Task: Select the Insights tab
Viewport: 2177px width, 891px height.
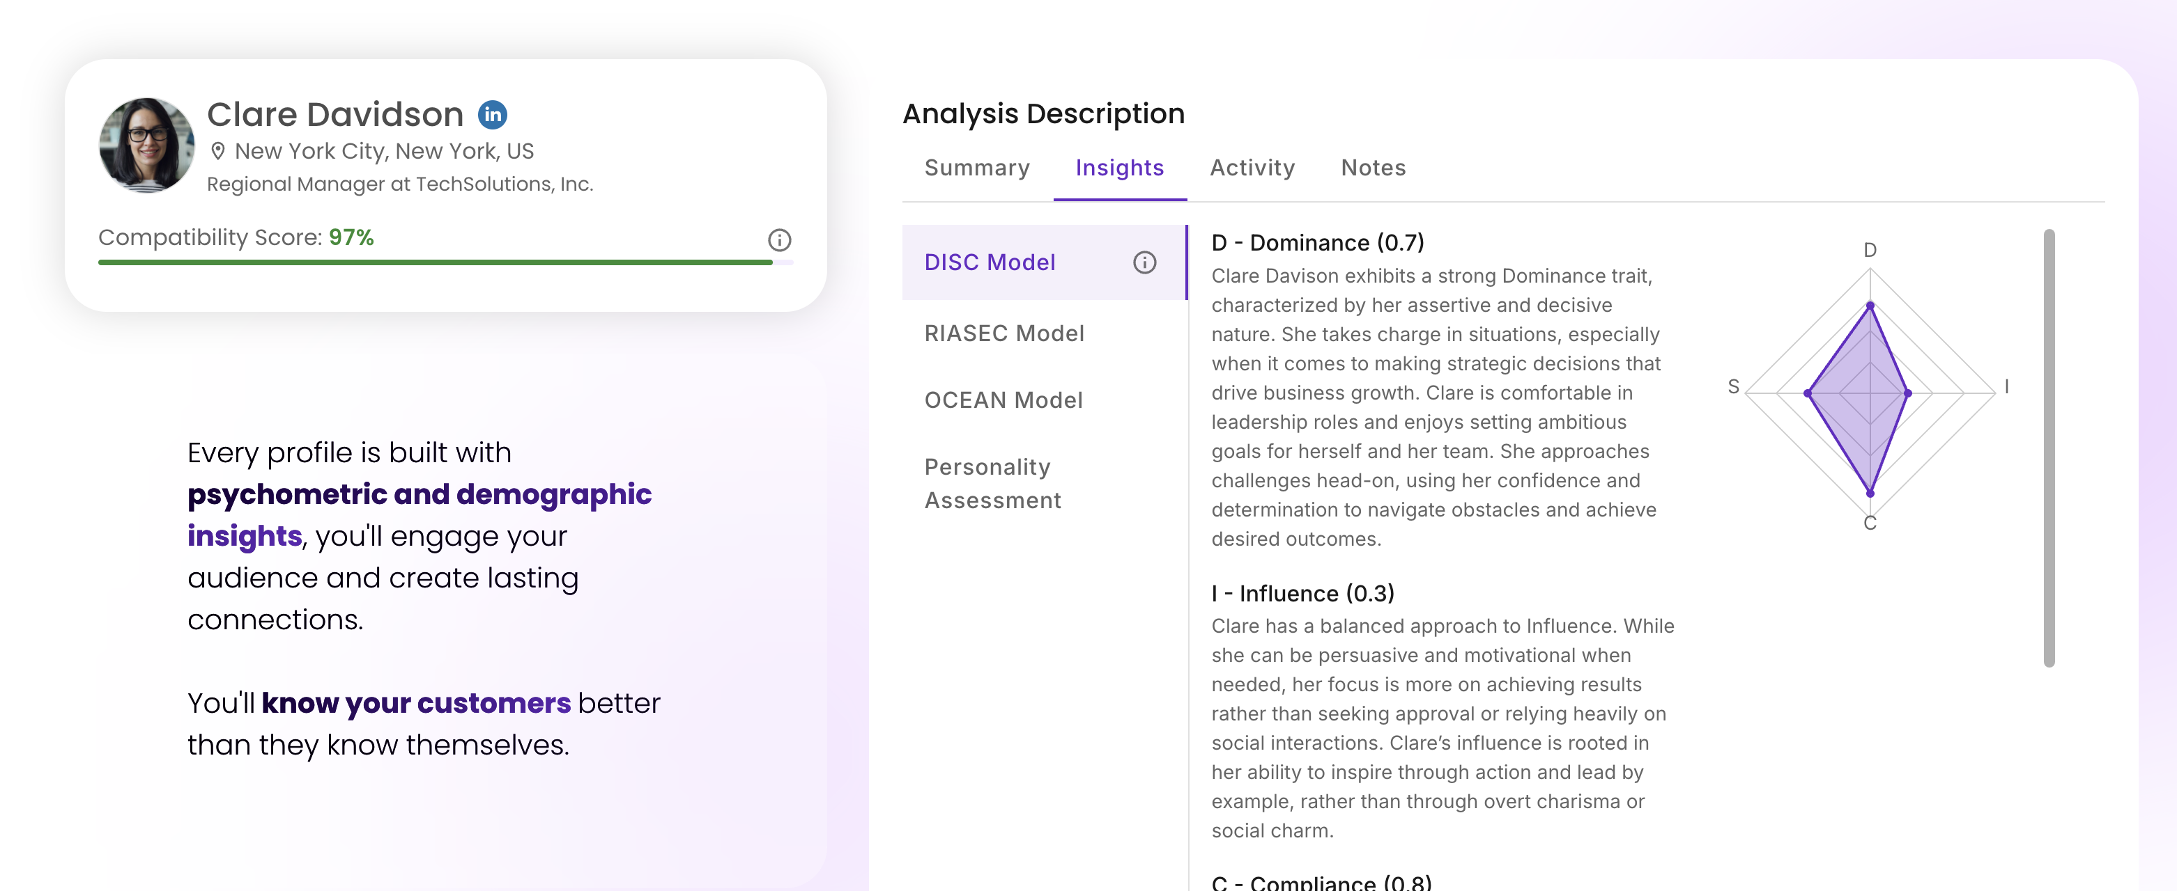Action: [x=1119, y=168]
